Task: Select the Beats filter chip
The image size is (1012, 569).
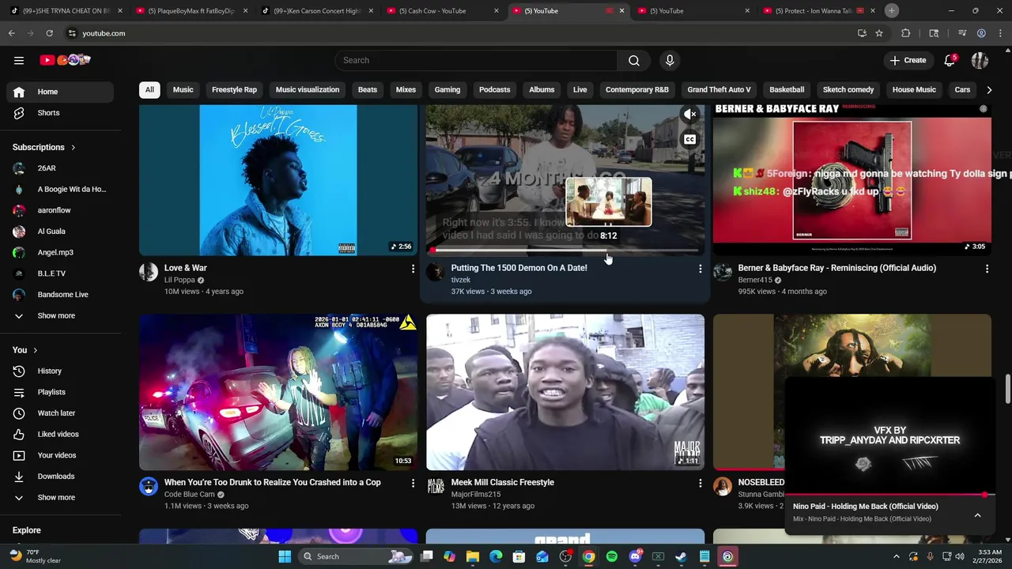Action: (368, 89)
